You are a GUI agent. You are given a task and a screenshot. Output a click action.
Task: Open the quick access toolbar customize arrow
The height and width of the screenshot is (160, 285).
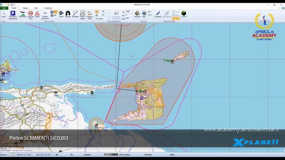[15, 5]
